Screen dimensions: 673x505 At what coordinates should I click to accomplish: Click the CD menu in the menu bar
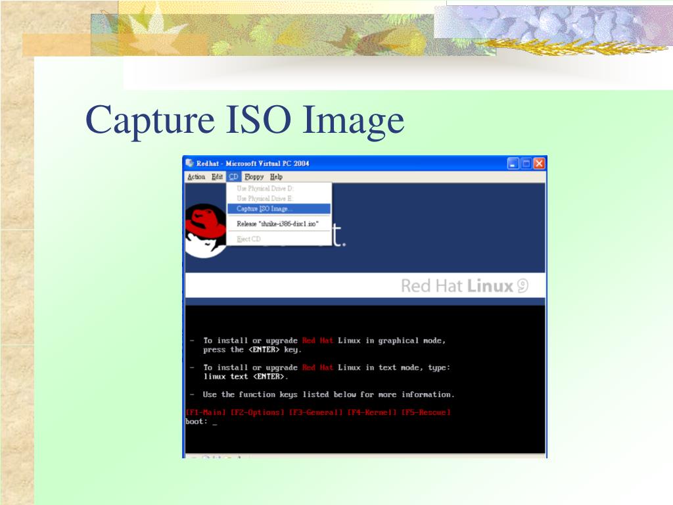click(x=233, y=177)
